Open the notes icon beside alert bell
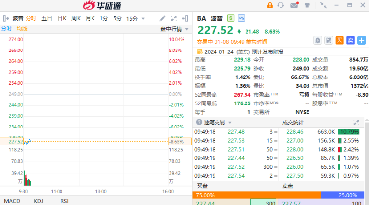Image resolution: width=369 pixels, height=205 pixels. (x=329, y=40)
